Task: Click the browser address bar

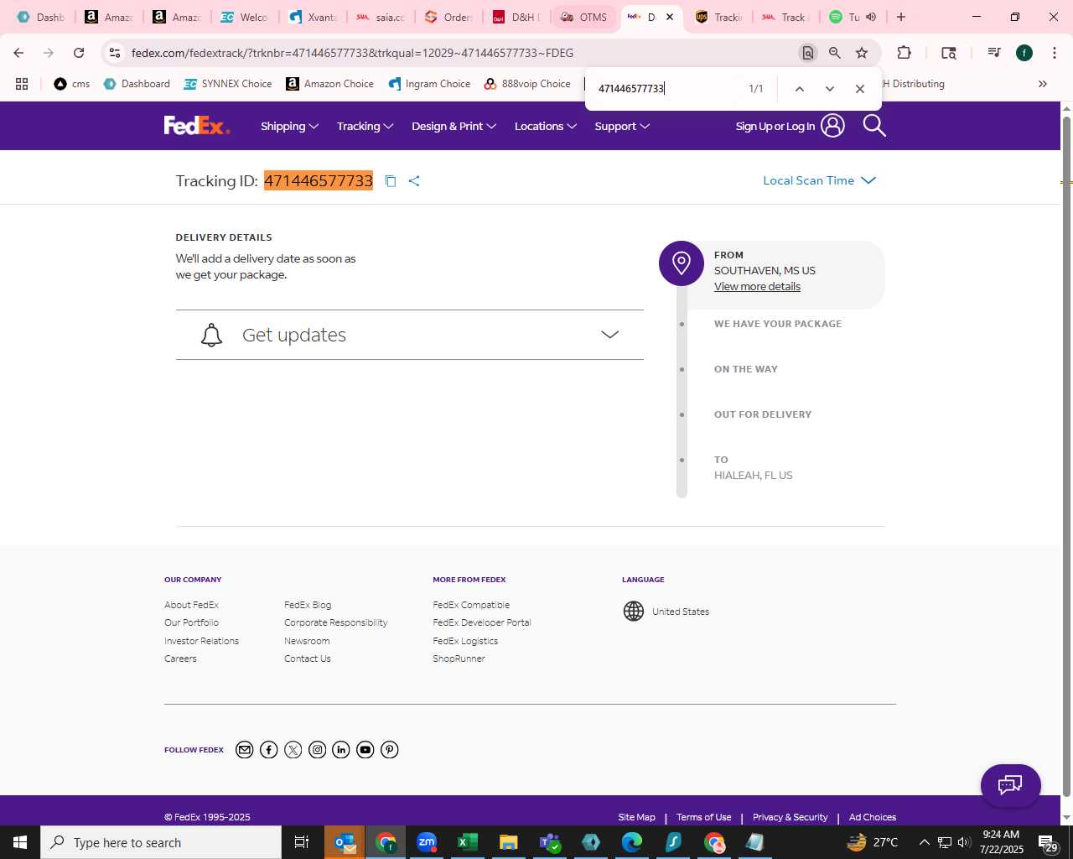Action: coord(461,53)
